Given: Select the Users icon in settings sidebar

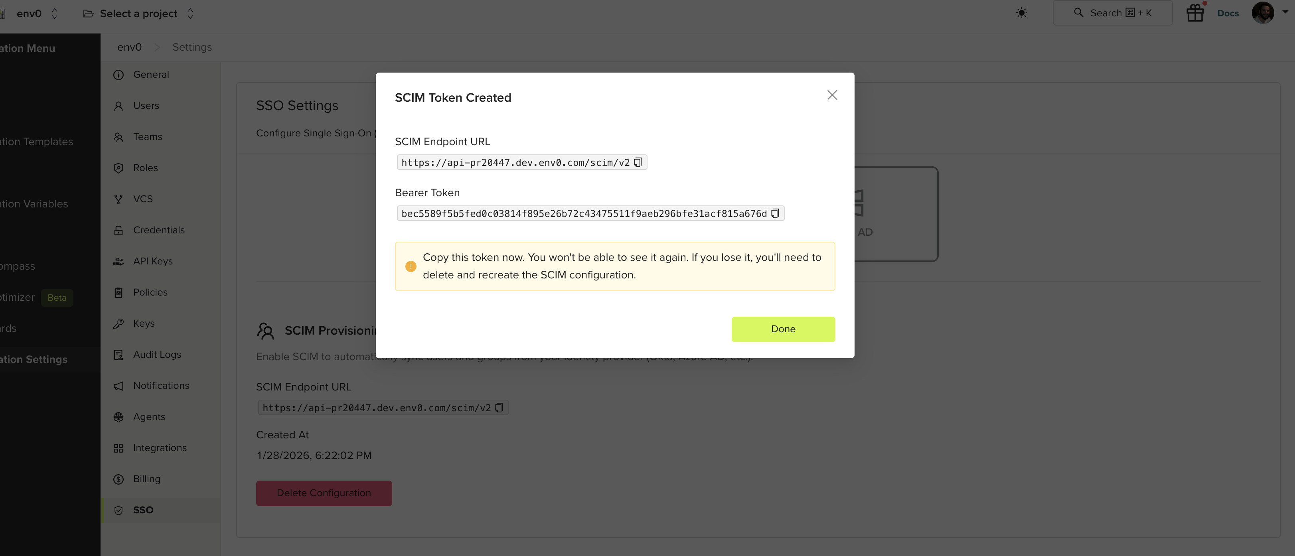Looking at the screenshot, I should (x=118, y=106).
